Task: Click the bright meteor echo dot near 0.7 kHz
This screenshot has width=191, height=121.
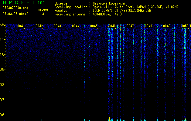Action: click(109, 100)
